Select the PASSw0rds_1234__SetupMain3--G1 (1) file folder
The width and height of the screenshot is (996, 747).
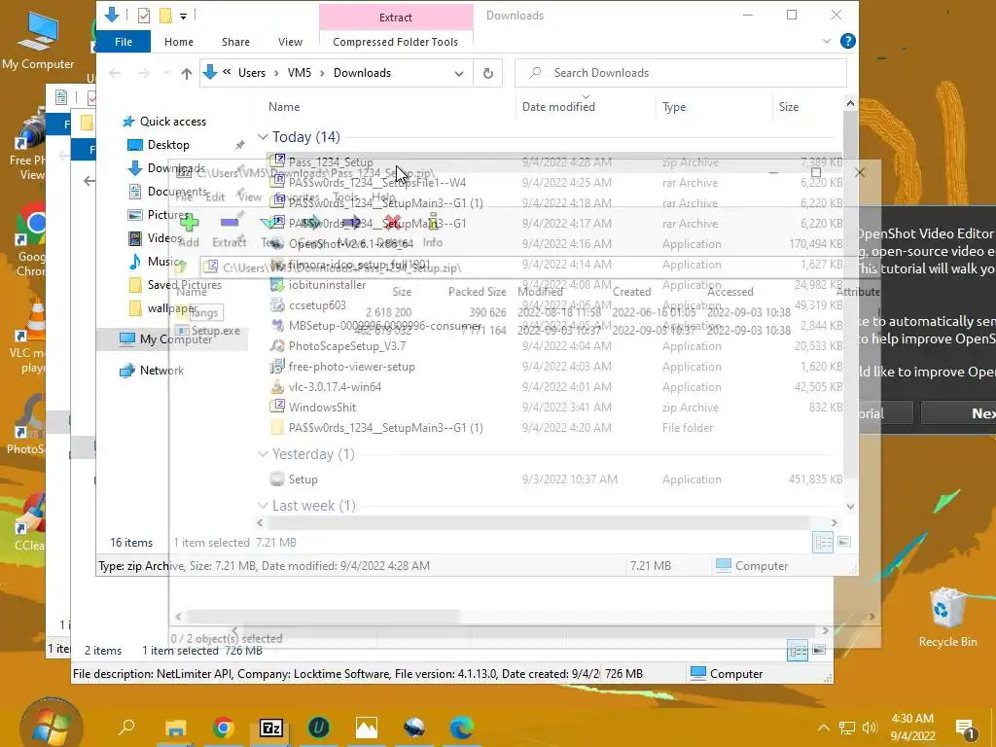385,428
